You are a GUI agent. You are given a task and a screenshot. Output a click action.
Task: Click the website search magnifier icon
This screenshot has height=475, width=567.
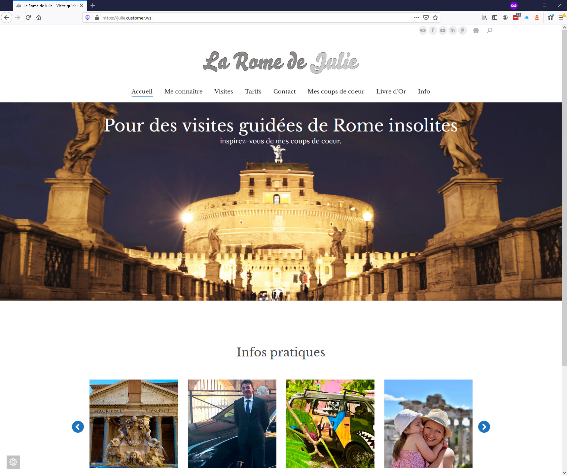[489, 30]
